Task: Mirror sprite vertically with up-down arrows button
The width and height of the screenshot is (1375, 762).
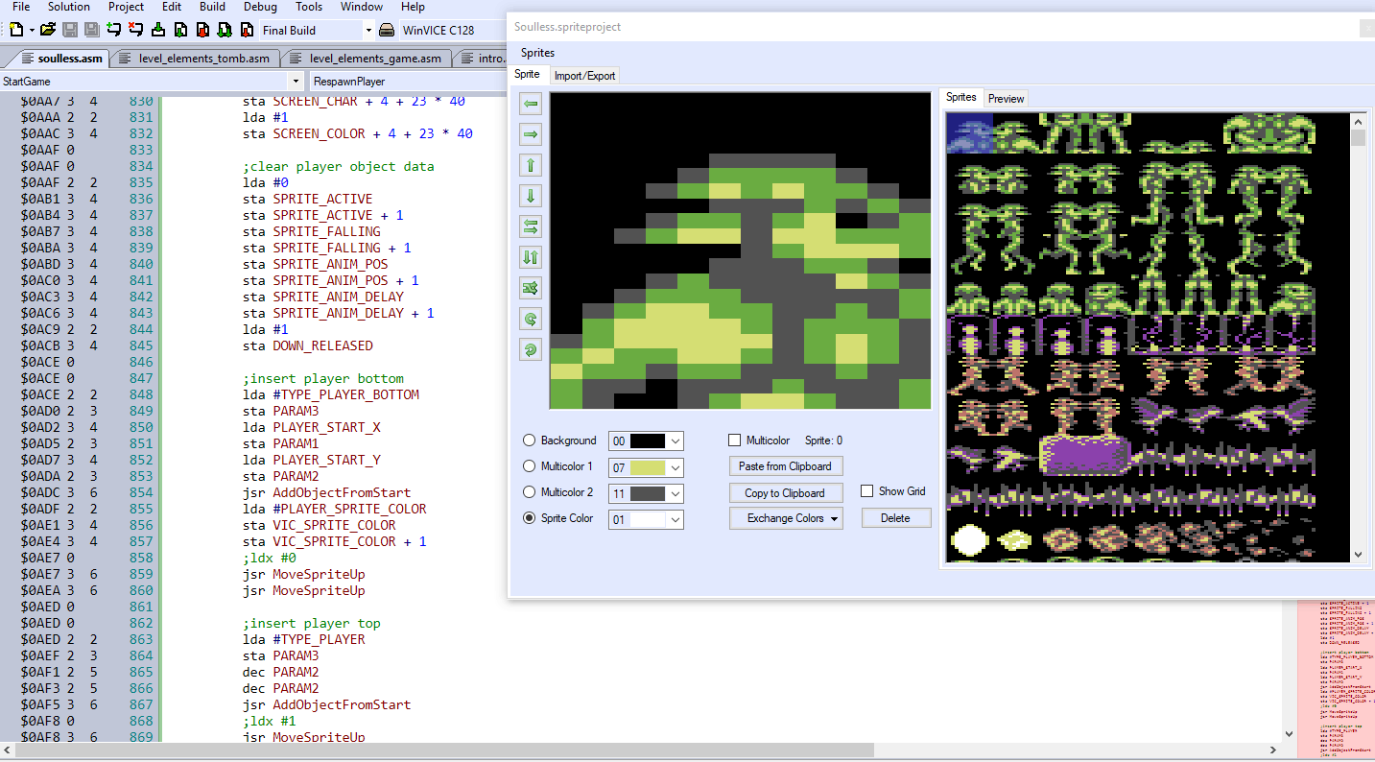Action: coord(531,257)
